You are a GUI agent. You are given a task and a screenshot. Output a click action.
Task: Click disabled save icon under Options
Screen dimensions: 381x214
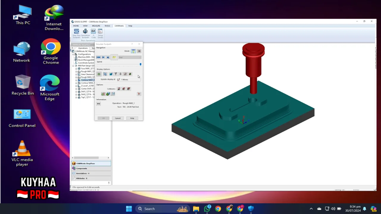113,94
